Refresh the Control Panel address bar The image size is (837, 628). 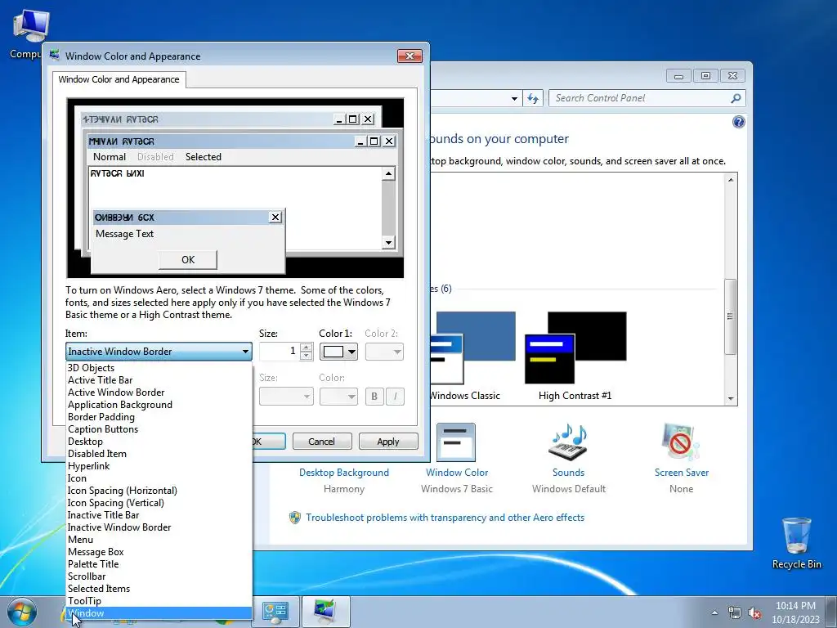(533, 98)
